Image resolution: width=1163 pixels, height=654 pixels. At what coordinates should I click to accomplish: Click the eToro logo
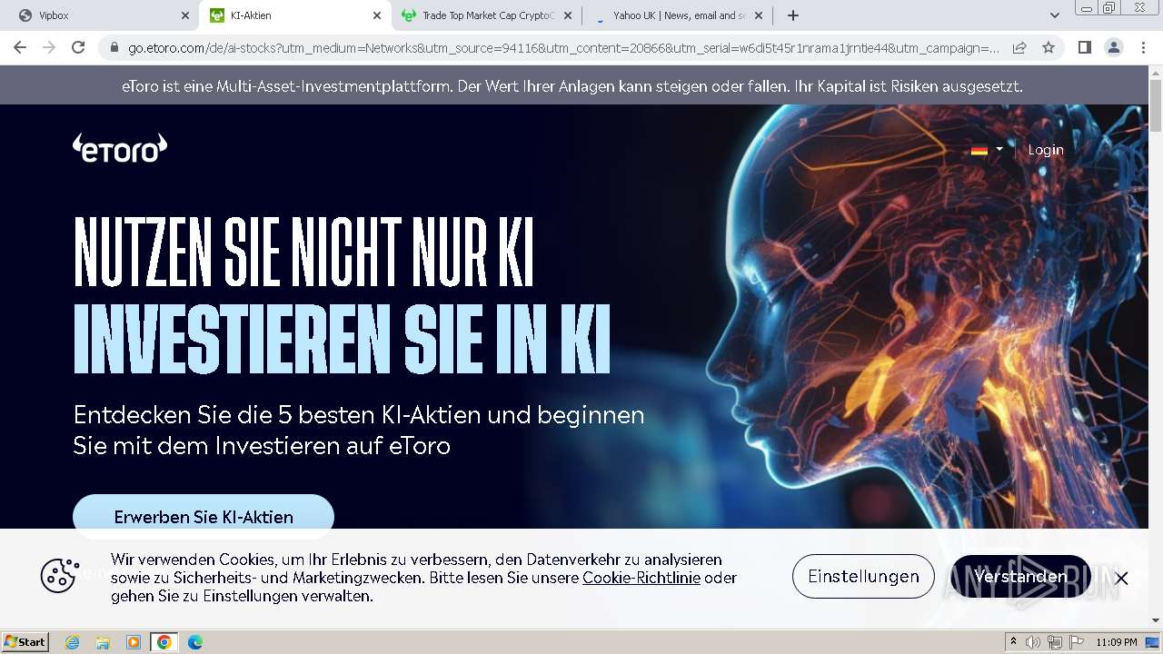(x=120, y=148)
